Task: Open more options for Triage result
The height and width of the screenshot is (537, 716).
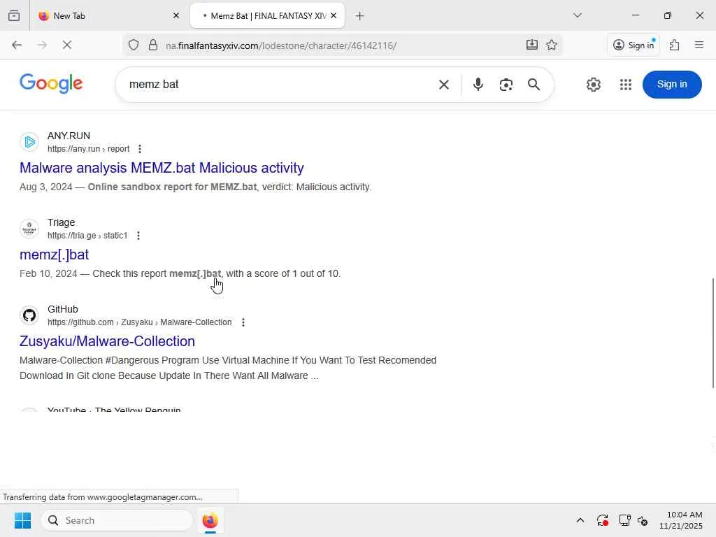Action: [x=138, y=236]
